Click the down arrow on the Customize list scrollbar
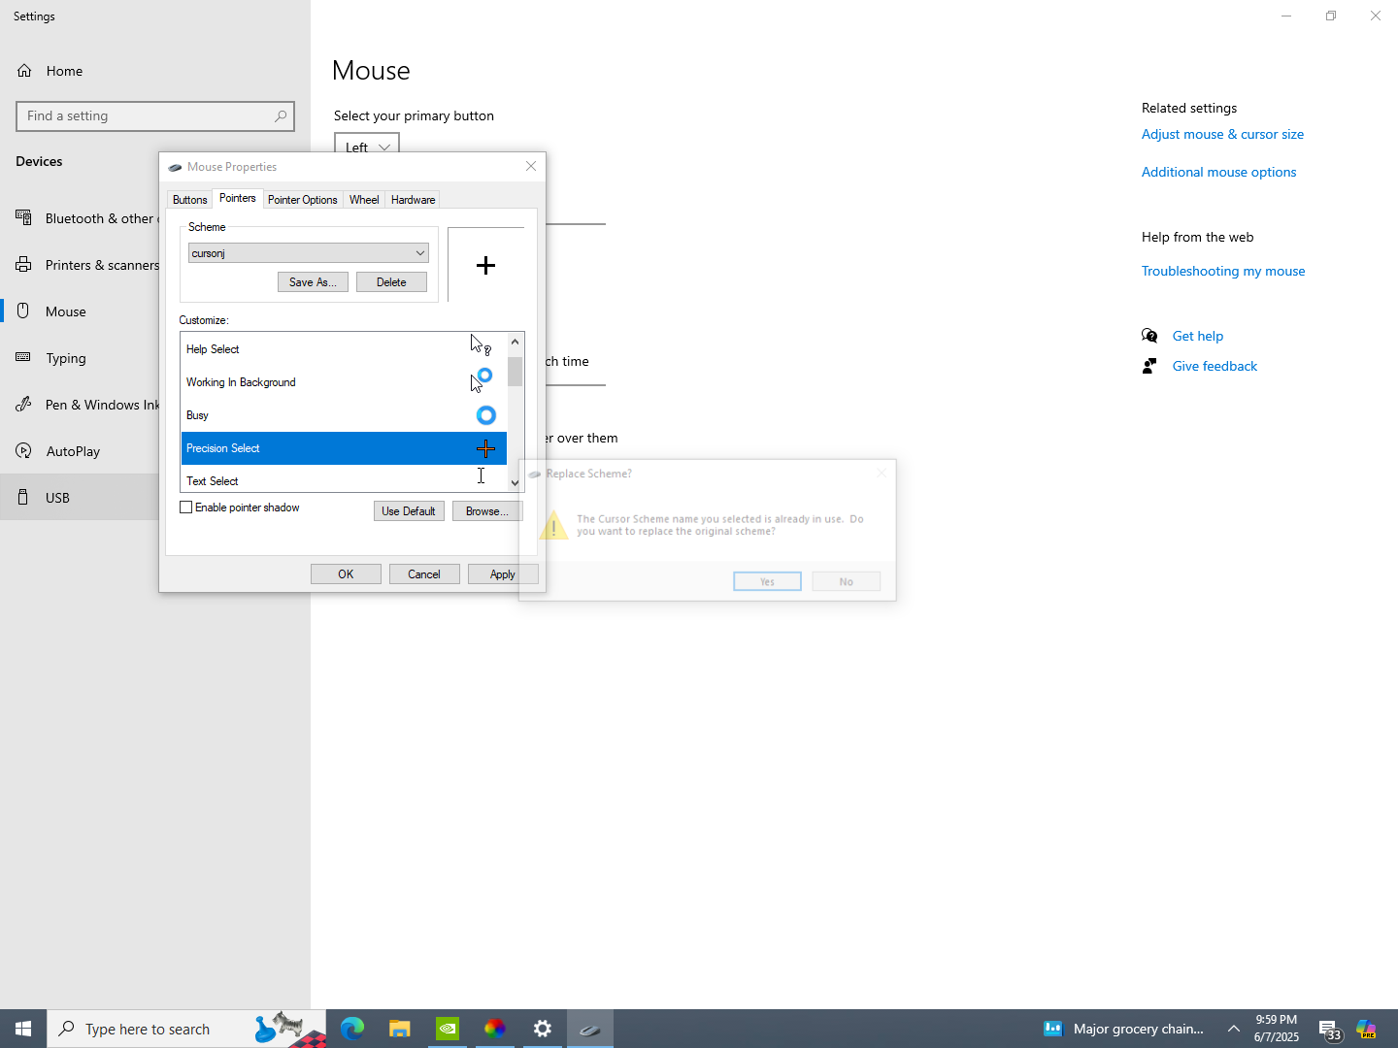This screenshot has width=1398, height=1048. coord(516,482)
